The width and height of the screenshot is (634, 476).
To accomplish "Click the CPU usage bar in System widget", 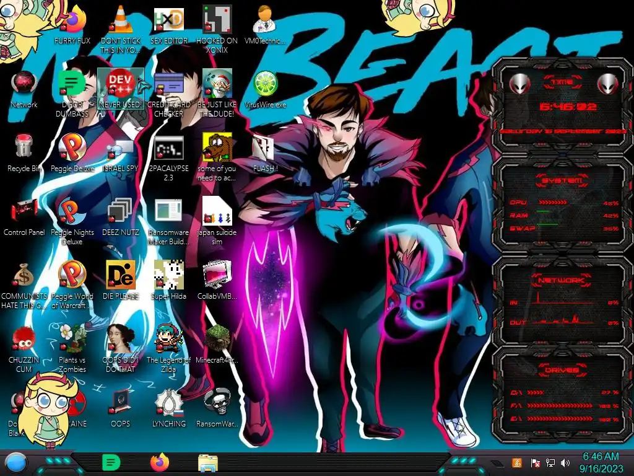I will (552, 202).
